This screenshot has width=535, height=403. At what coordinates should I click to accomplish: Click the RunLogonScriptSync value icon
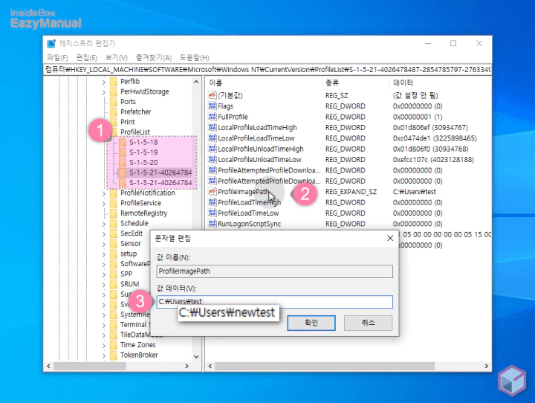pos(212,224)
